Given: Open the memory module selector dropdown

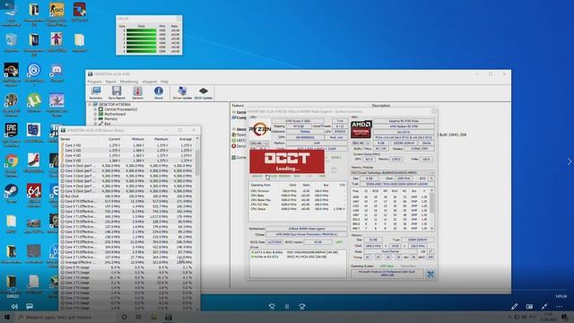Looking at the screenshot, I should [x=393, y=172].
